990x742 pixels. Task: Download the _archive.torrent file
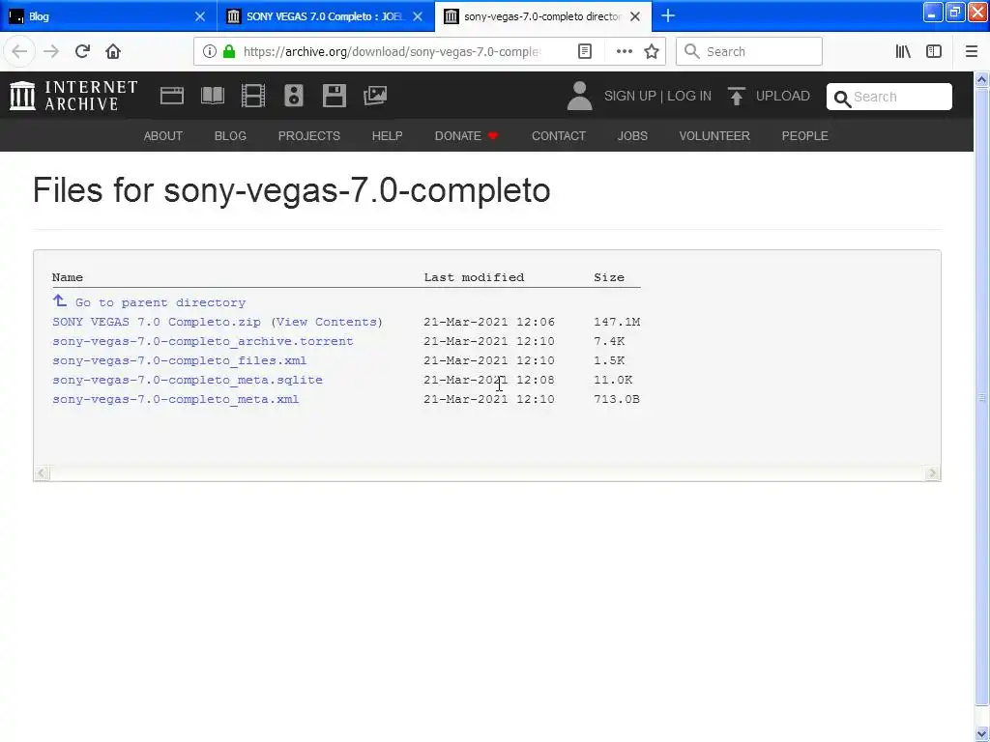pyautogui.click(x=203, y=341)
